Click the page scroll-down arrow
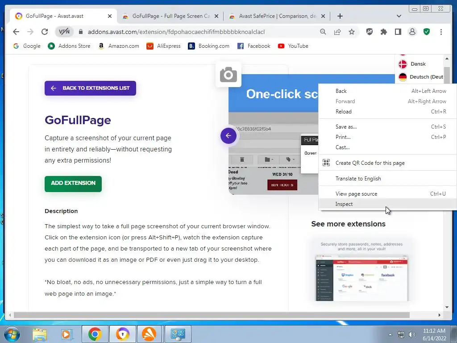The image size is (457, 343). click(x=447, y=307)
